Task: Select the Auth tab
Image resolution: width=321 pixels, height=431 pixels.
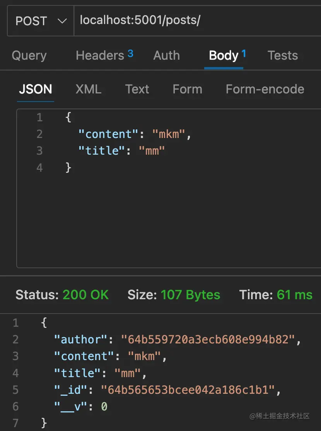Action: coord(166,55)
